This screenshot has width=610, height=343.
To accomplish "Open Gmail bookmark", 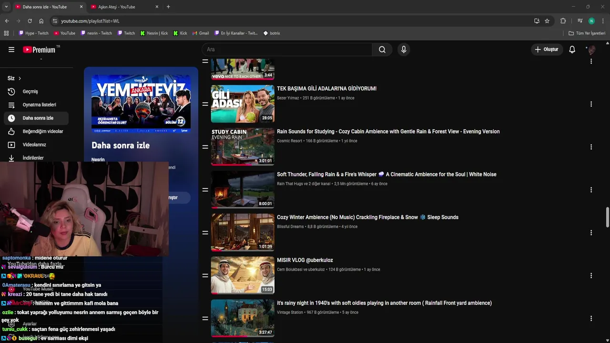I will pos(201,33).
